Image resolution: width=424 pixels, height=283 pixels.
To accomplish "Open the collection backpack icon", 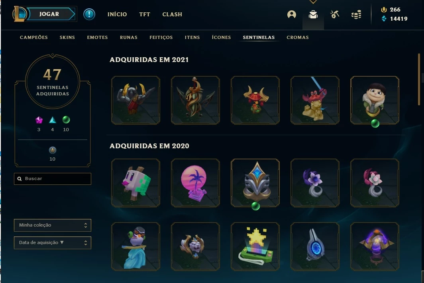I will [x=313, y=14].
